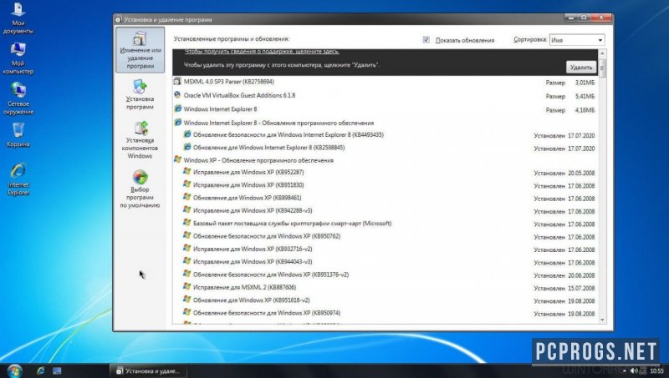669x378 pixels.
Task: Click icon of Internet Explorer 8 updates group
Action: coord(177,122)
